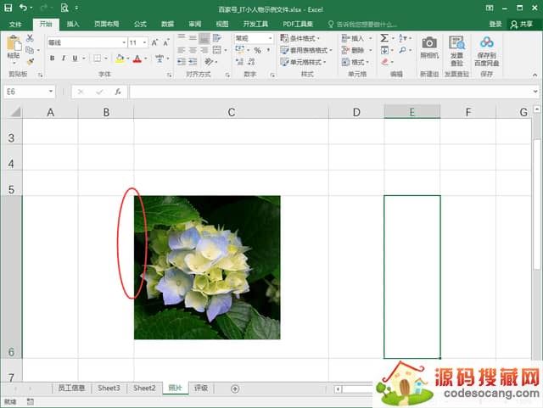543x408 pixels.
Task: Click the Save icon in quick access toolbar
Action: coord(9,8)
